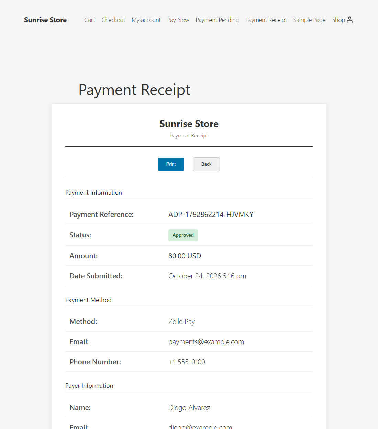The height and width of the screenshot is (429, 378).
Task: Click the Email label under Payment Method
Action: pos(79,342)
